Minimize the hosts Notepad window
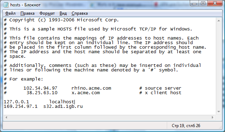 coord(194,4)
